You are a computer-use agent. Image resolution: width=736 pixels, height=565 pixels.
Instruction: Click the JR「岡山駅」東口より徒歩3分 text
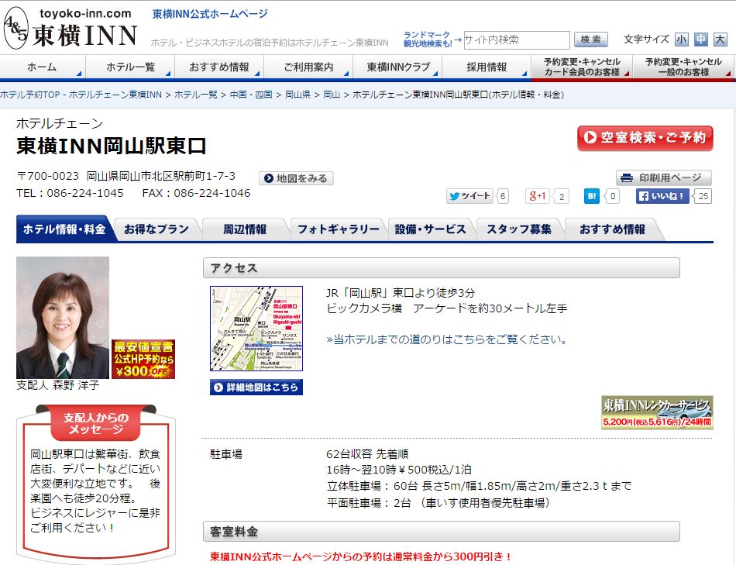click(x=401, y=293)
